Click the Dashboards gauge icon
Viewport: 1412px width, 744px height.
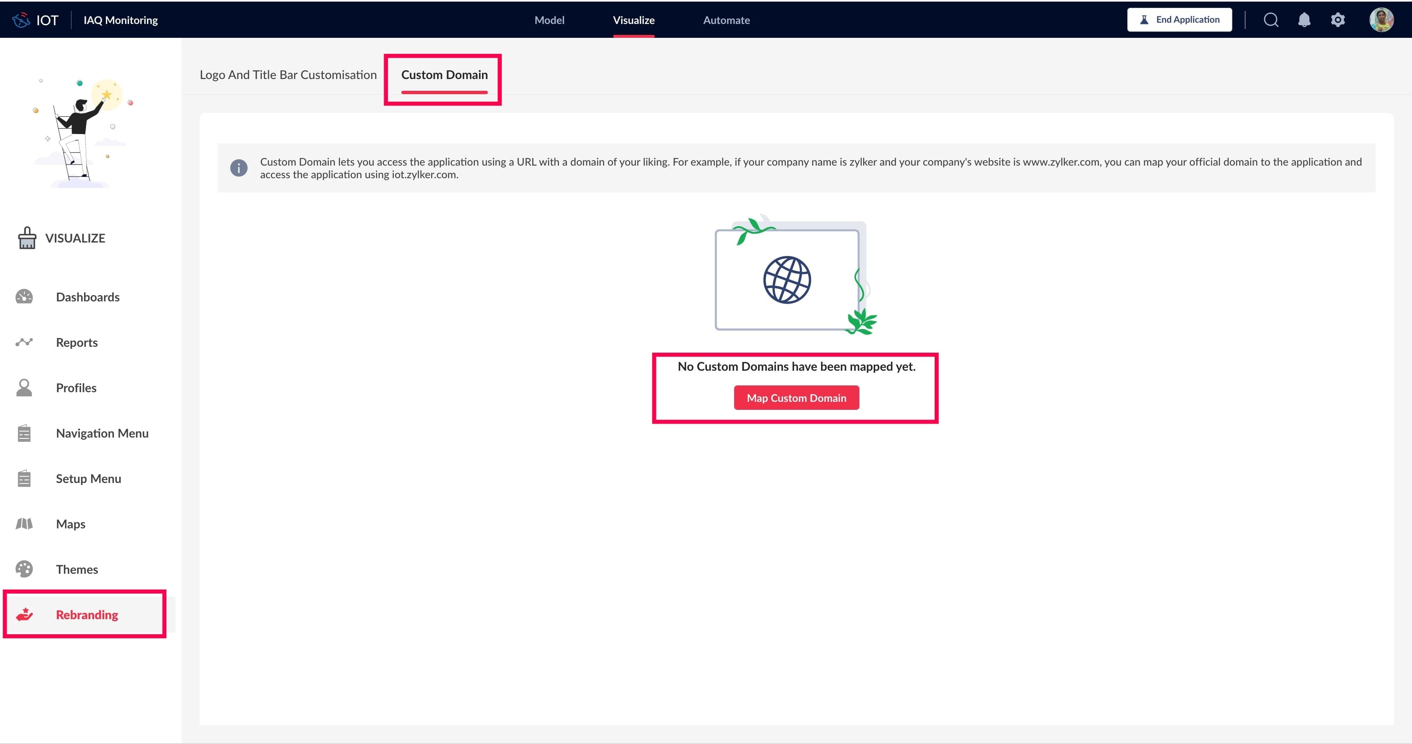click(24, 297)
